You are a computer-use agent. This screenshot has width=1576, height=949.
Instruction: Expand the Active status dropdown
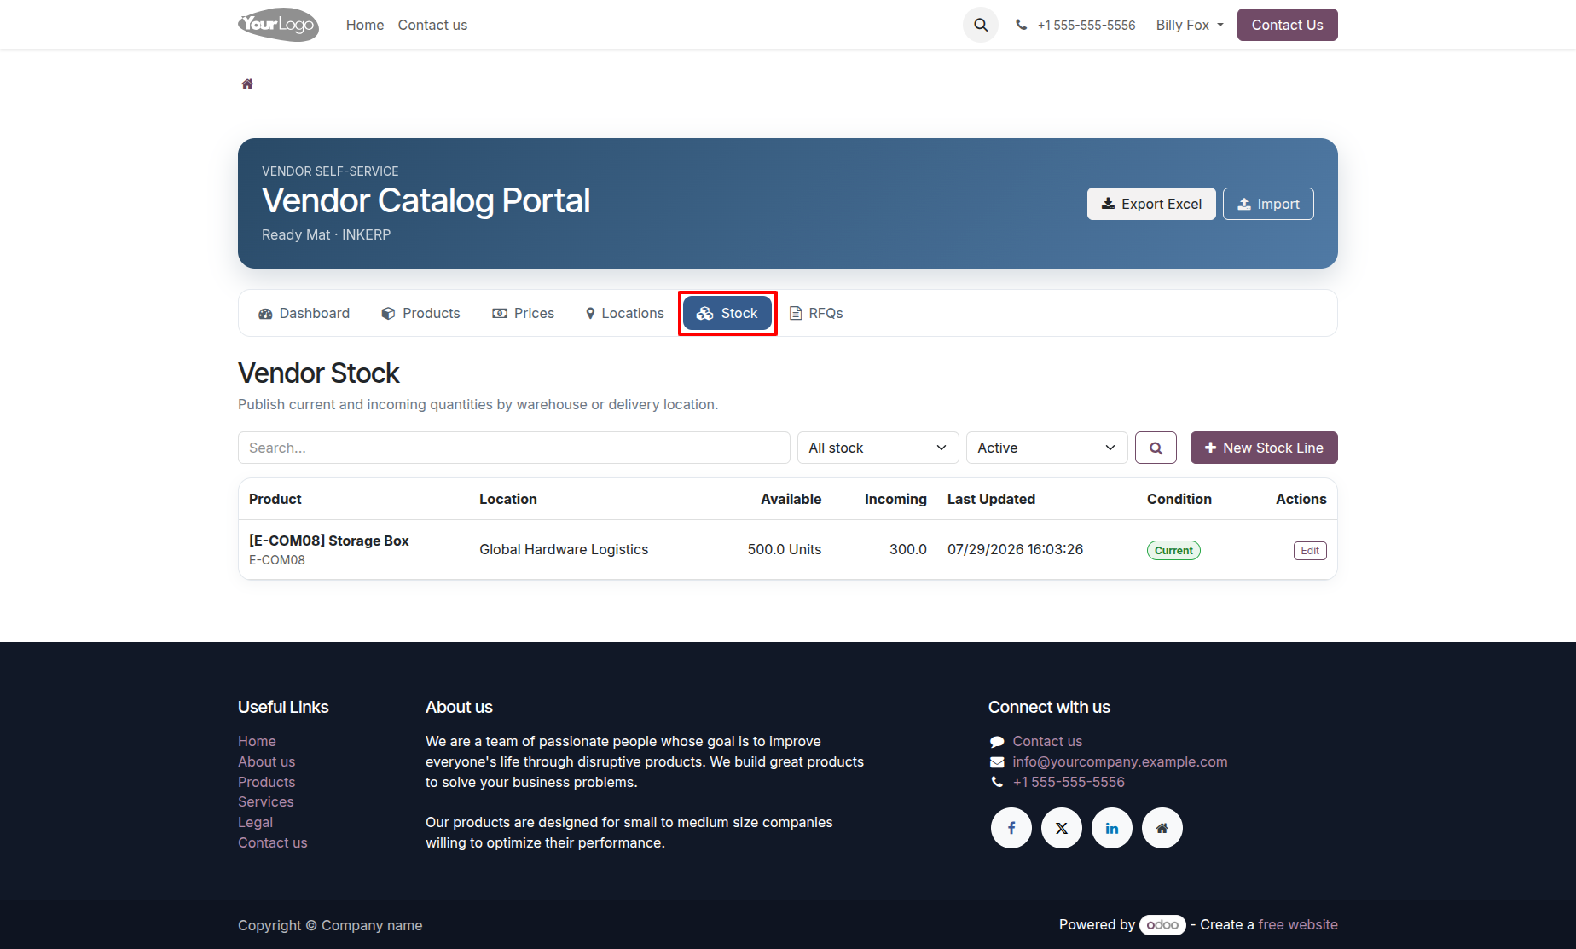[1047, 448]
